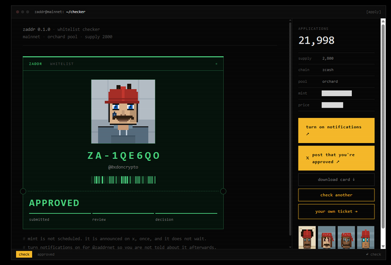This screenshot has height=265, width=391.
Task: Open the [apply] link in title bar
Action: tap(373, 11)
